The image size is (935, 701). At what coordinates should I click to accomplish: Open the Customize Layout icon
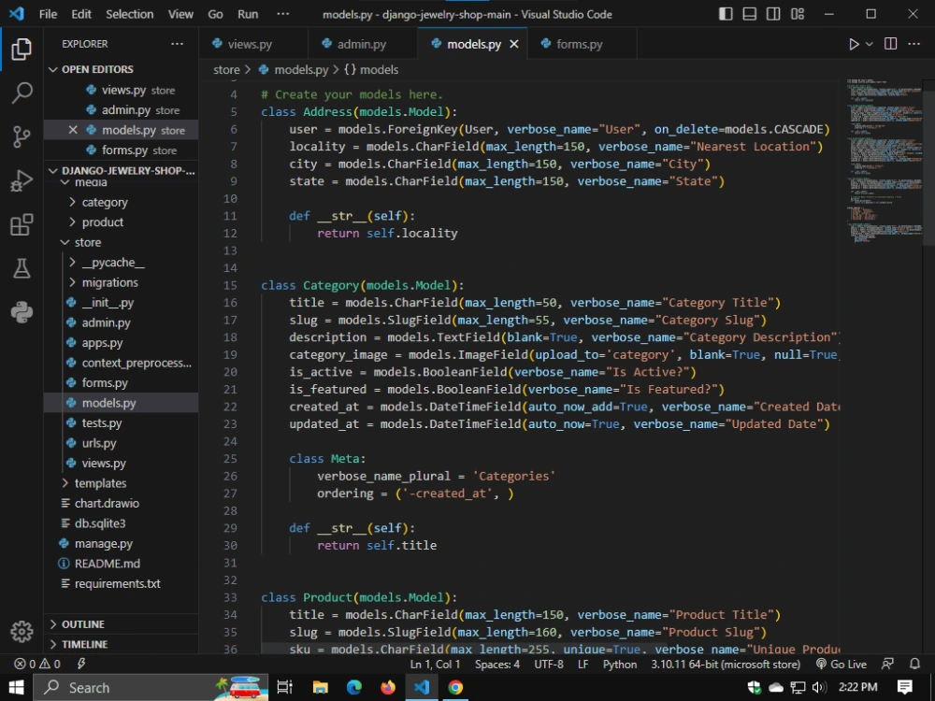(798, 14)
